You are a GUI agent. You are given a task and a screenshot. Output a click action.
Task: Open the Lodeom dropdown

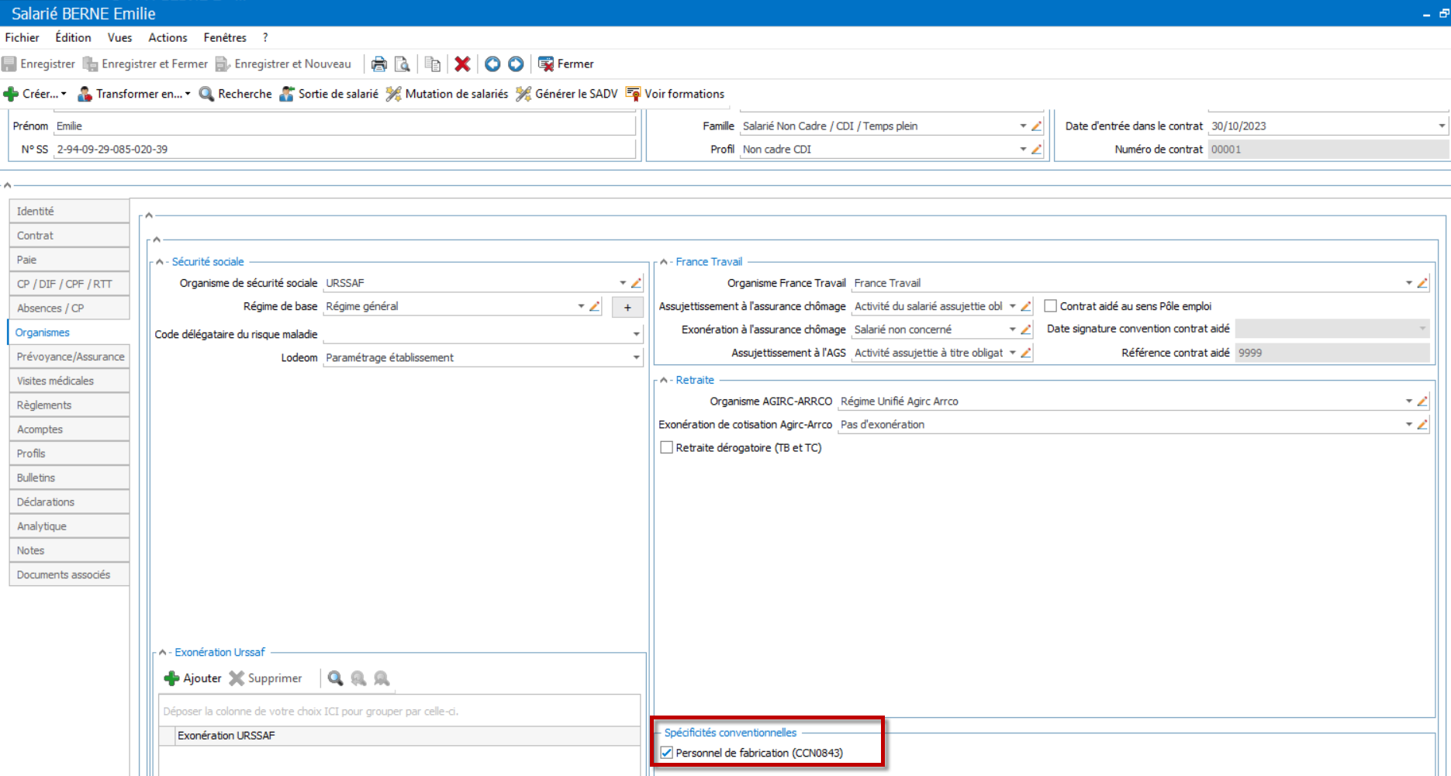pyautogui.click(x=637, y=357)
